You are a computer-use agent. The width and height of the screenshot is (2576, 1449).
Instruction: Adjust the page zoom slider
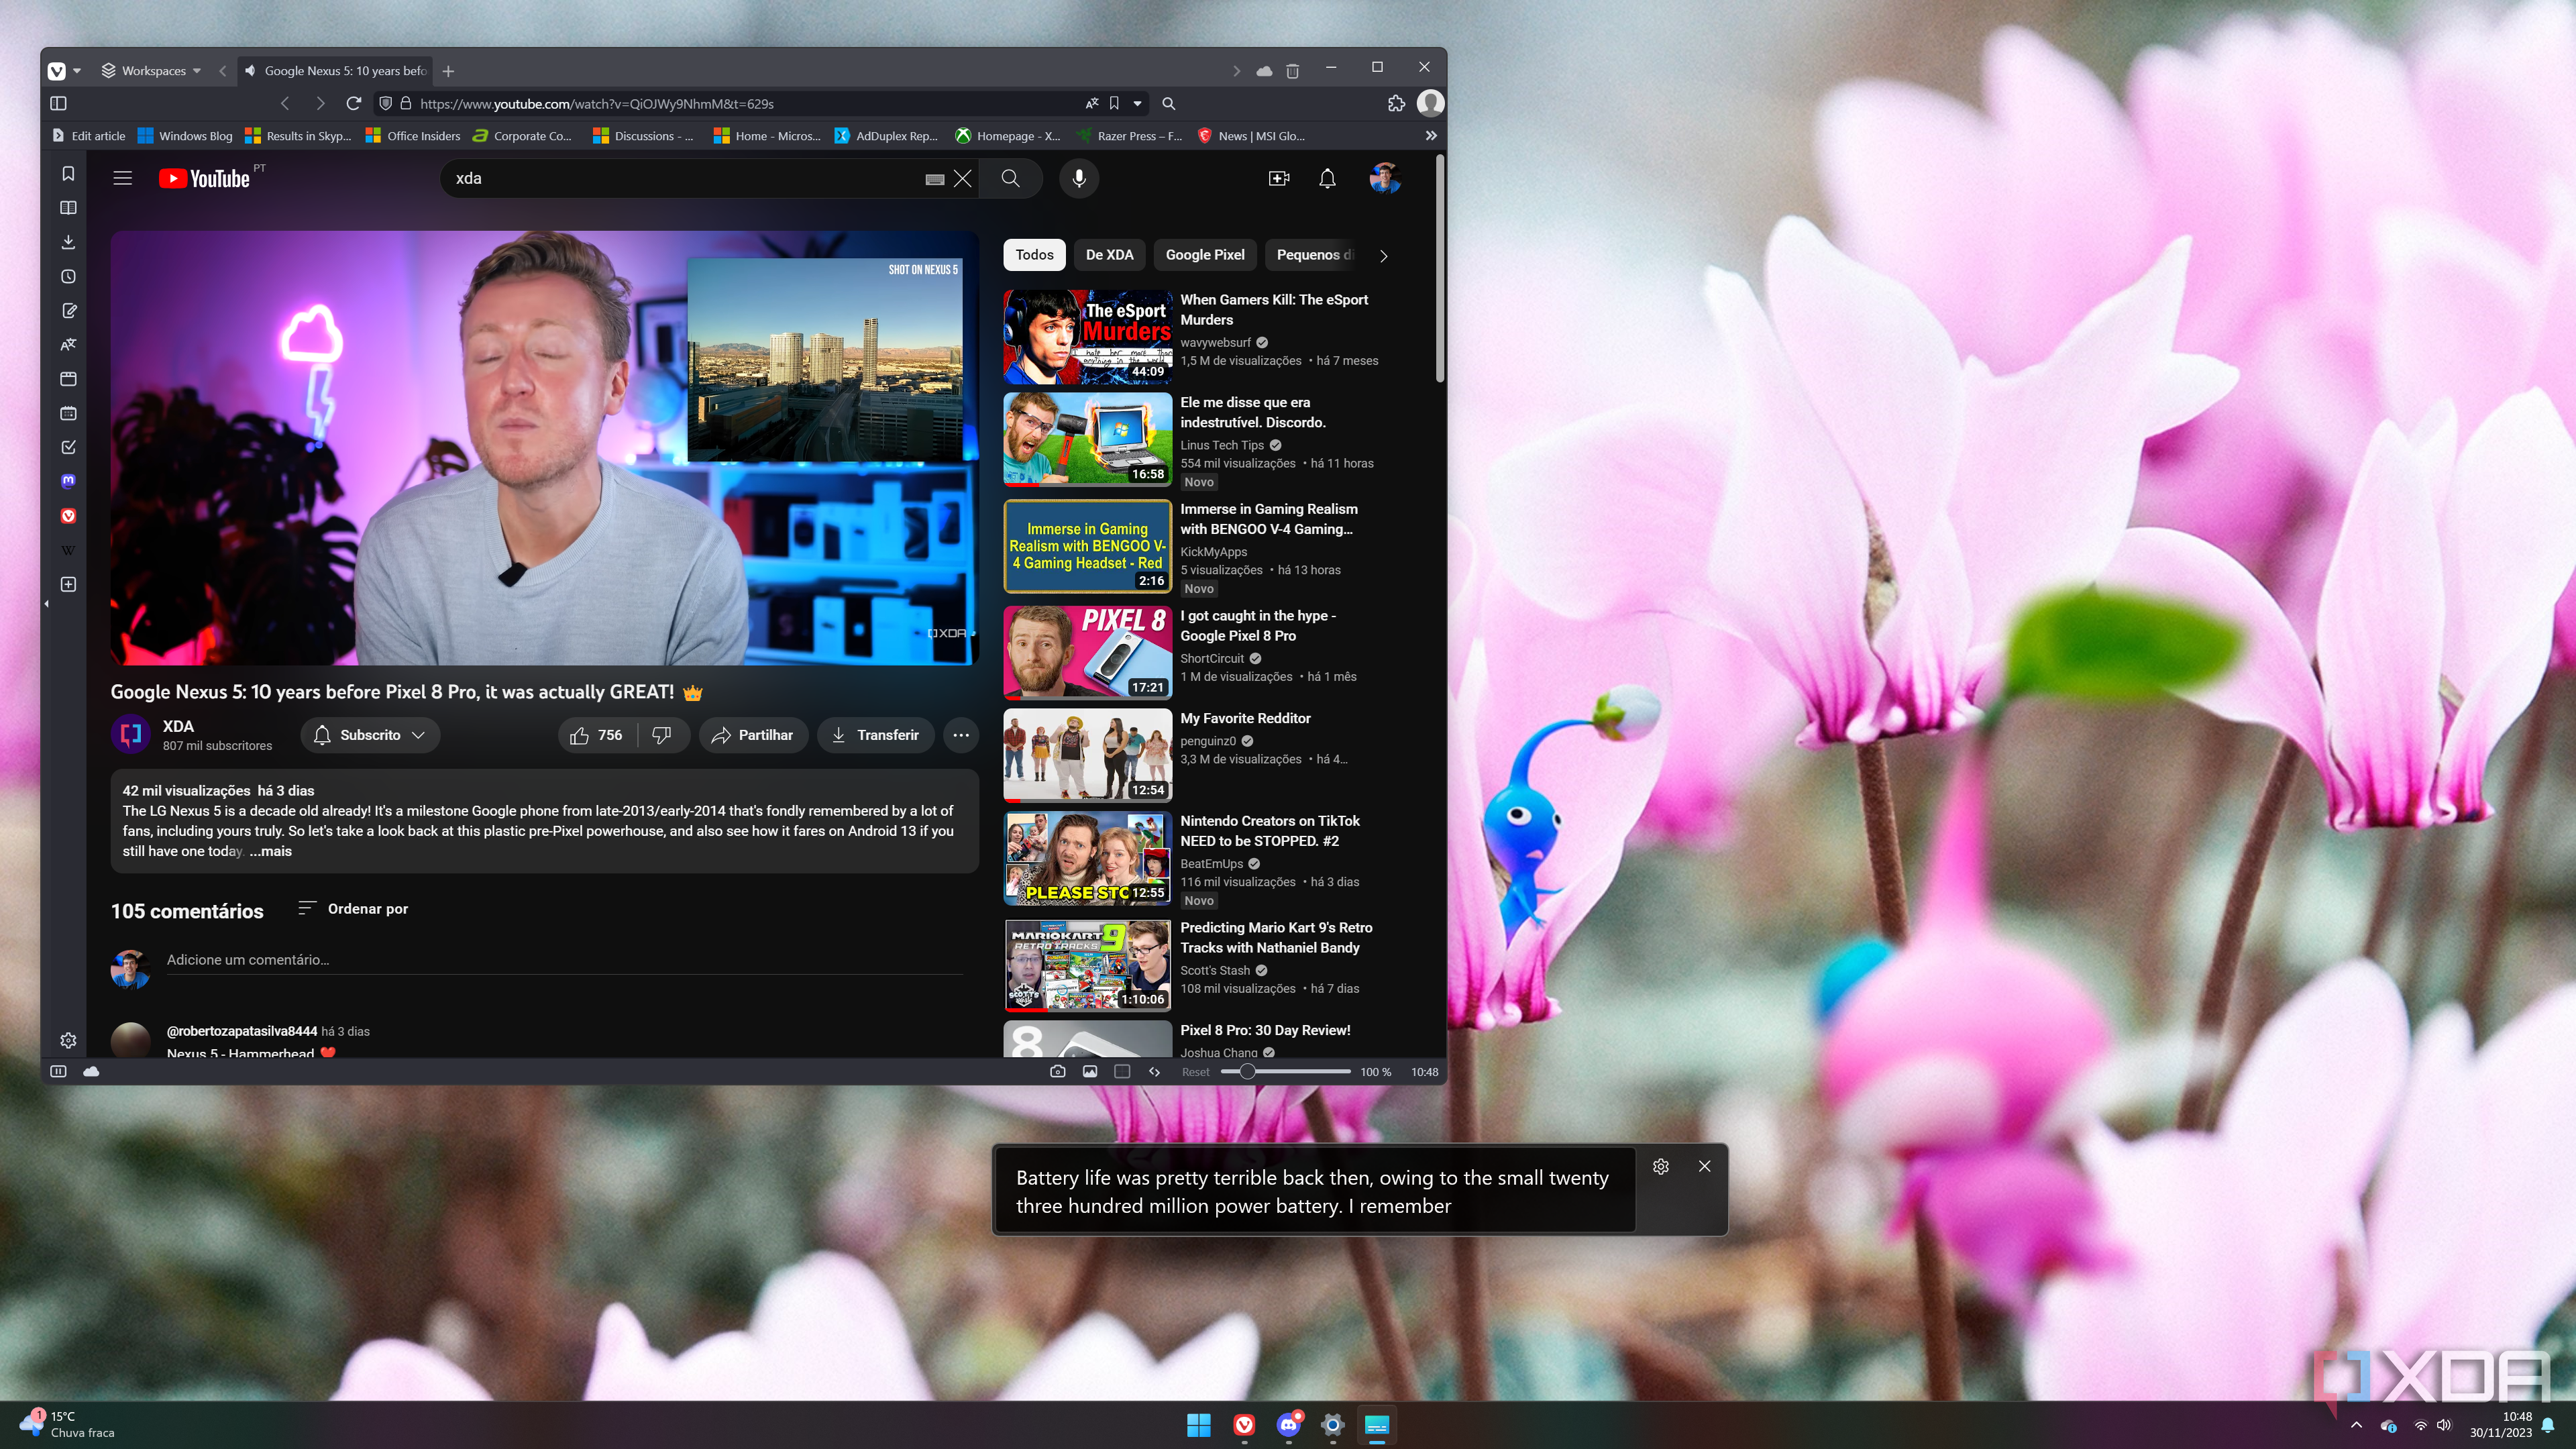pos(1247,1072)
